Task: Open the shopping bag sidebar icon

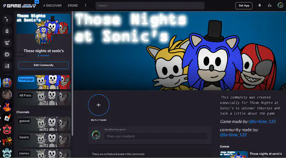Action: point(7,31)
